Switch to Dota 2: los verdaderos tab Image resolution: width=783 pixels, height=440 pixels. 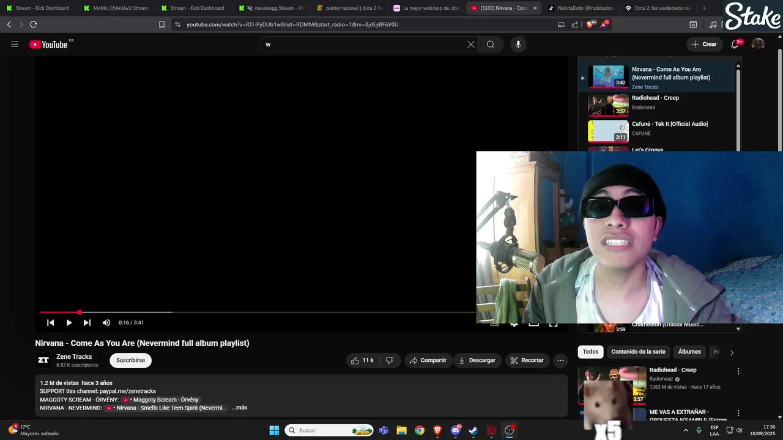(x=658, y=8)
